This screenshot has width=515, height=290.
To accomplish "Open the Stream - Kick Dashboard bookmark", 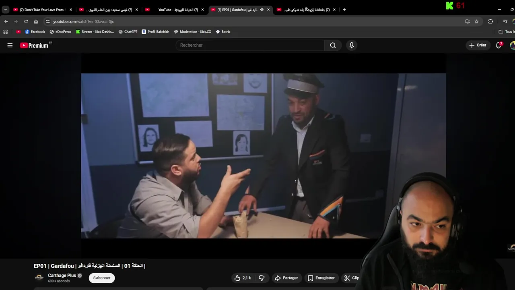I will point(95,32).
